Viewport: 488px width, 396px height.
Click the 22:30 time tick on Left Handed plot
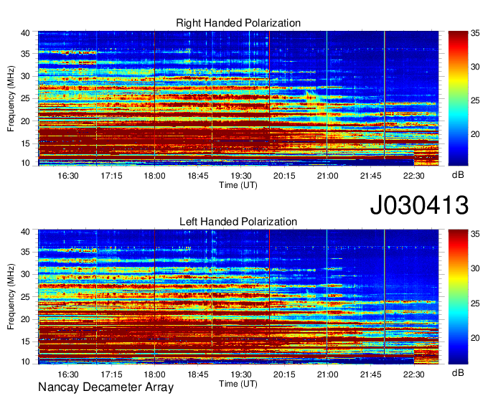414,374
